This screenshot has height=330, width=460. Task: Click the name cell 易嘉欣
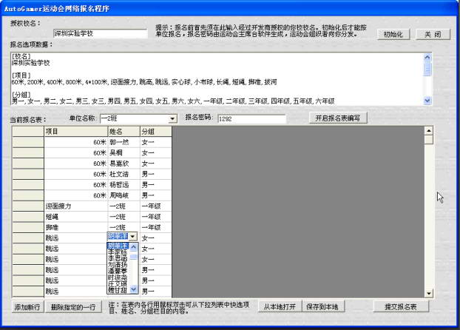coord(124,164)
